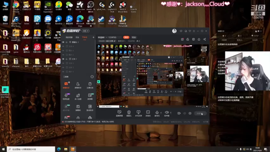Select the 摄像头 1 layer row

point(78,42)
